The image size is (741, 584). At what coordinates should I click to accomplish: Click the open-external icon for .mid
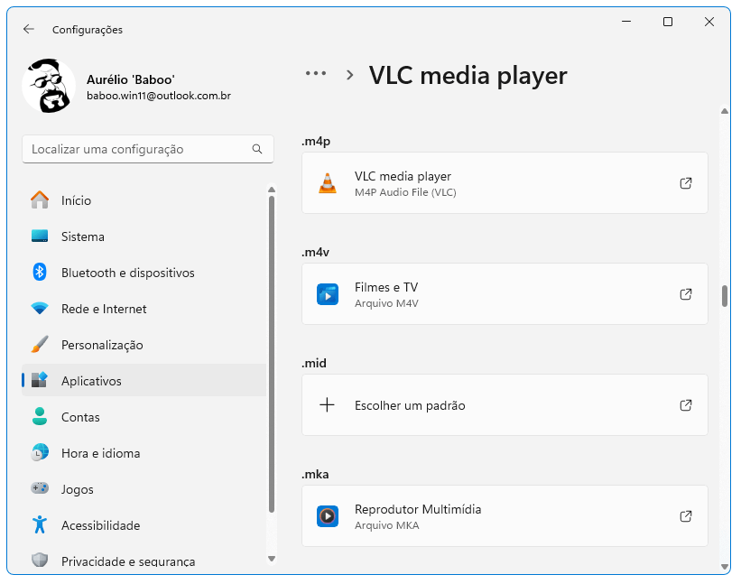coord(686,405)
